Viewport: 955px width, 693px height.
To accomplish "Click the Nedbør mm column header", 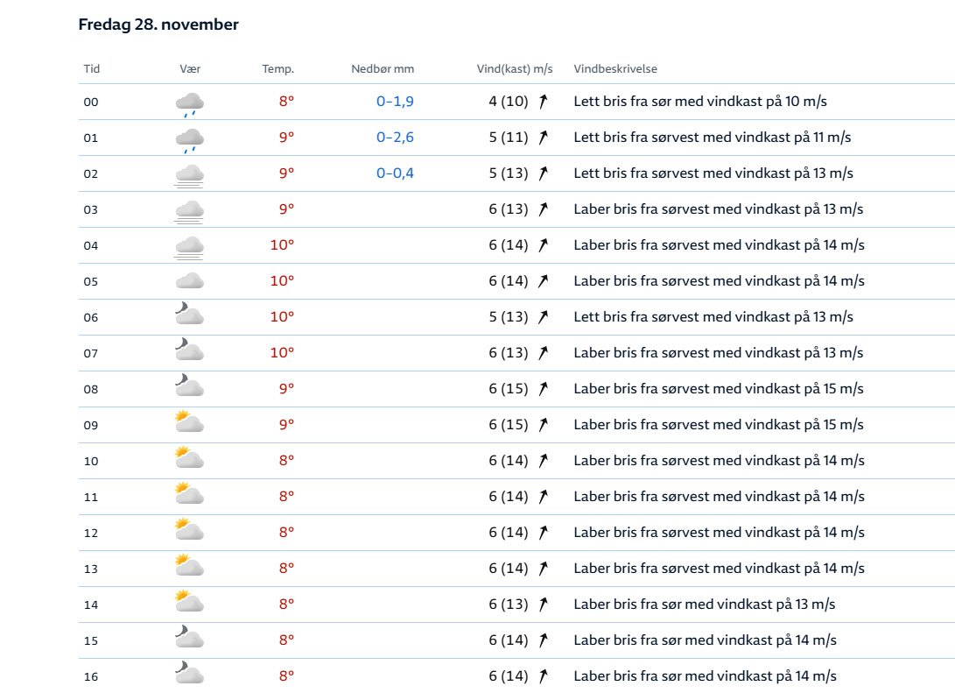I will 383,69.
